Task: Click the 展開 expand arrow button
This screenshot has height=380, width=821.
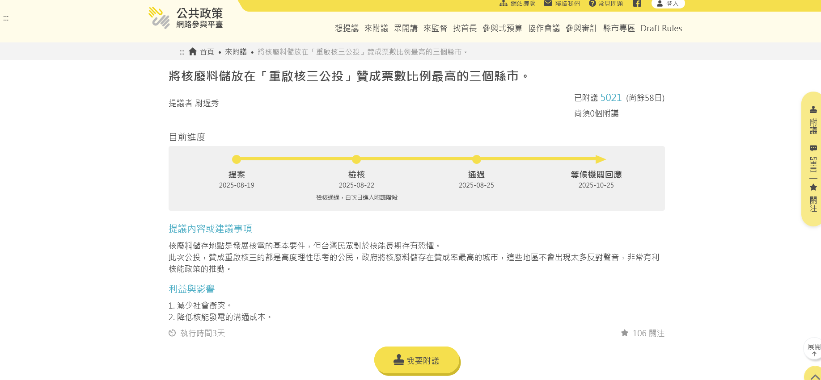Action: [814, 349]
